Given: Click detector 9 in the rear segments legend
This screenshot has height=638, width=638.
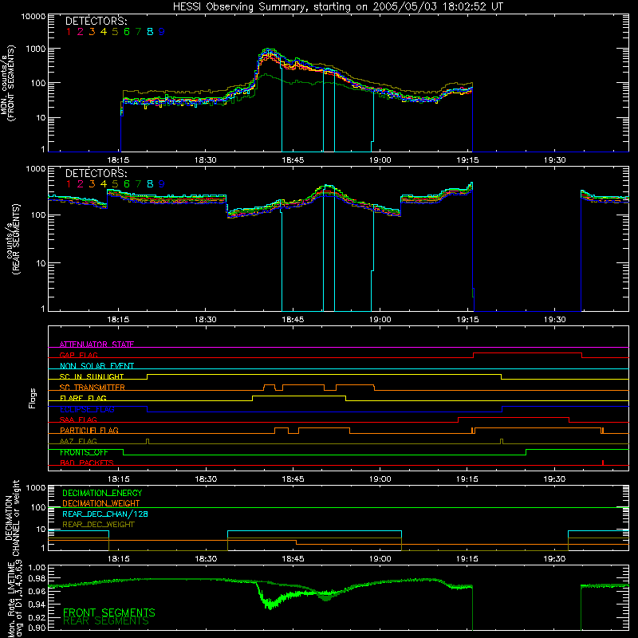Looking at the screenshot, I should click(162, 184).
